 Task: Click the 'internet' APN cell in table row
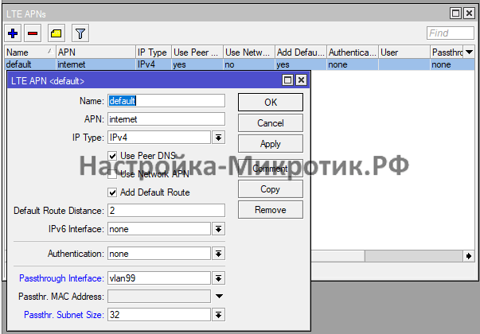(x=96, y=64)
